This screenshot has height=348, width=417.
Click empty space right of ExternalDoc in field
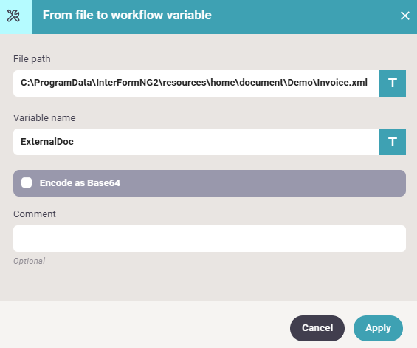tap(226, 142)
